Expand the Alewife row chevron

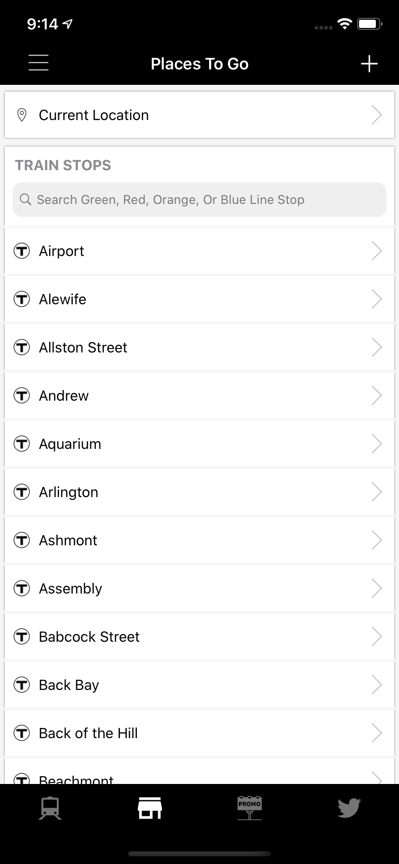click(376, 299)
